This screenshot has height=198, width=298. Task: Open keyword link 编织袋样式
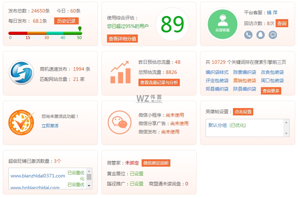click(217, 72)
